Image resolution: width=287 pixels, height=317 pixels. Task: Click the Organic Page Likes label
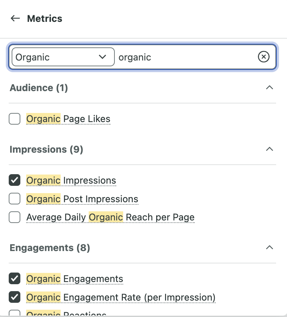[x=68, y=119]
